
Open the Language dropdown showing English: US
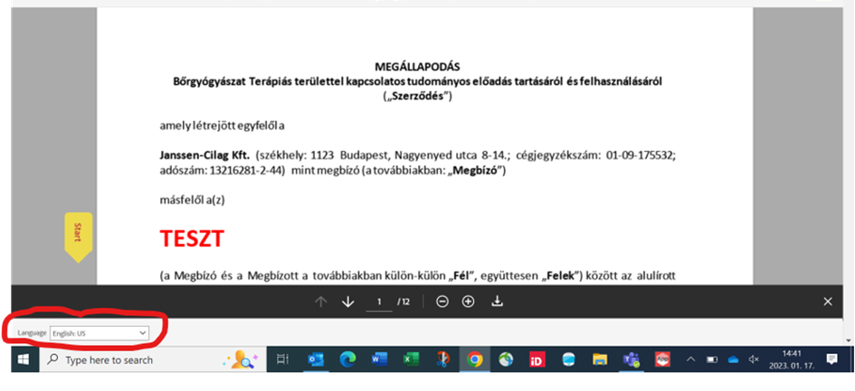pyautogui.click(x=100, y=332)
